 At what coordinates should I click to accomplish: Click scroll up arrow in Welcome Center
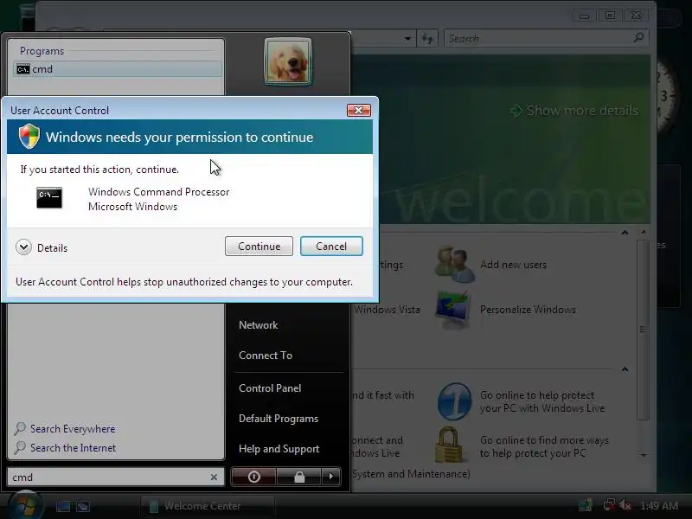[644, 232]
